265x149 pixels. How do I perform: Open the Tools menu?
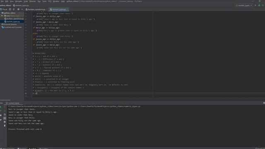[44, 1]
